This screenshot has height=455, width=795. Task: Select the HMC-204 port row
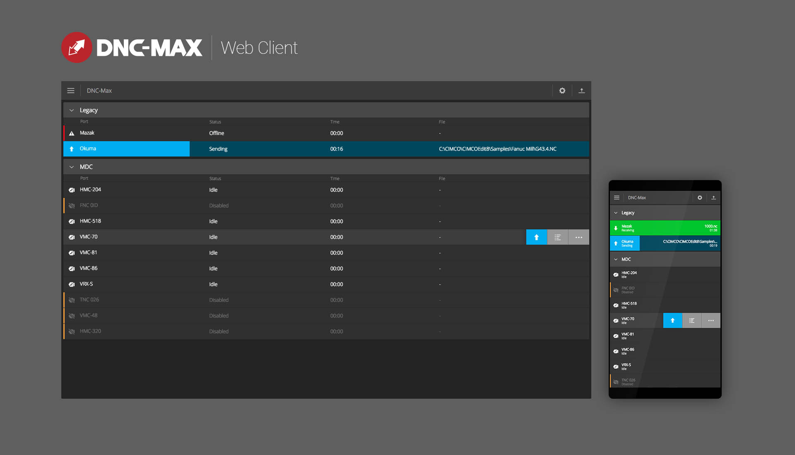coord(90,190)
